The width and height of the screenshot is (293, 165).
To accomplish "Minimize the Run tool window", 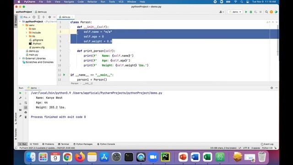I will [x=277, y=88].
